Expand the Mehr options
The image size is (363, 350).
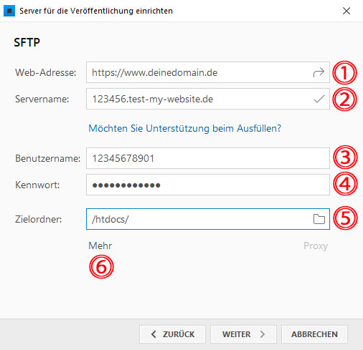coord(100,246)
